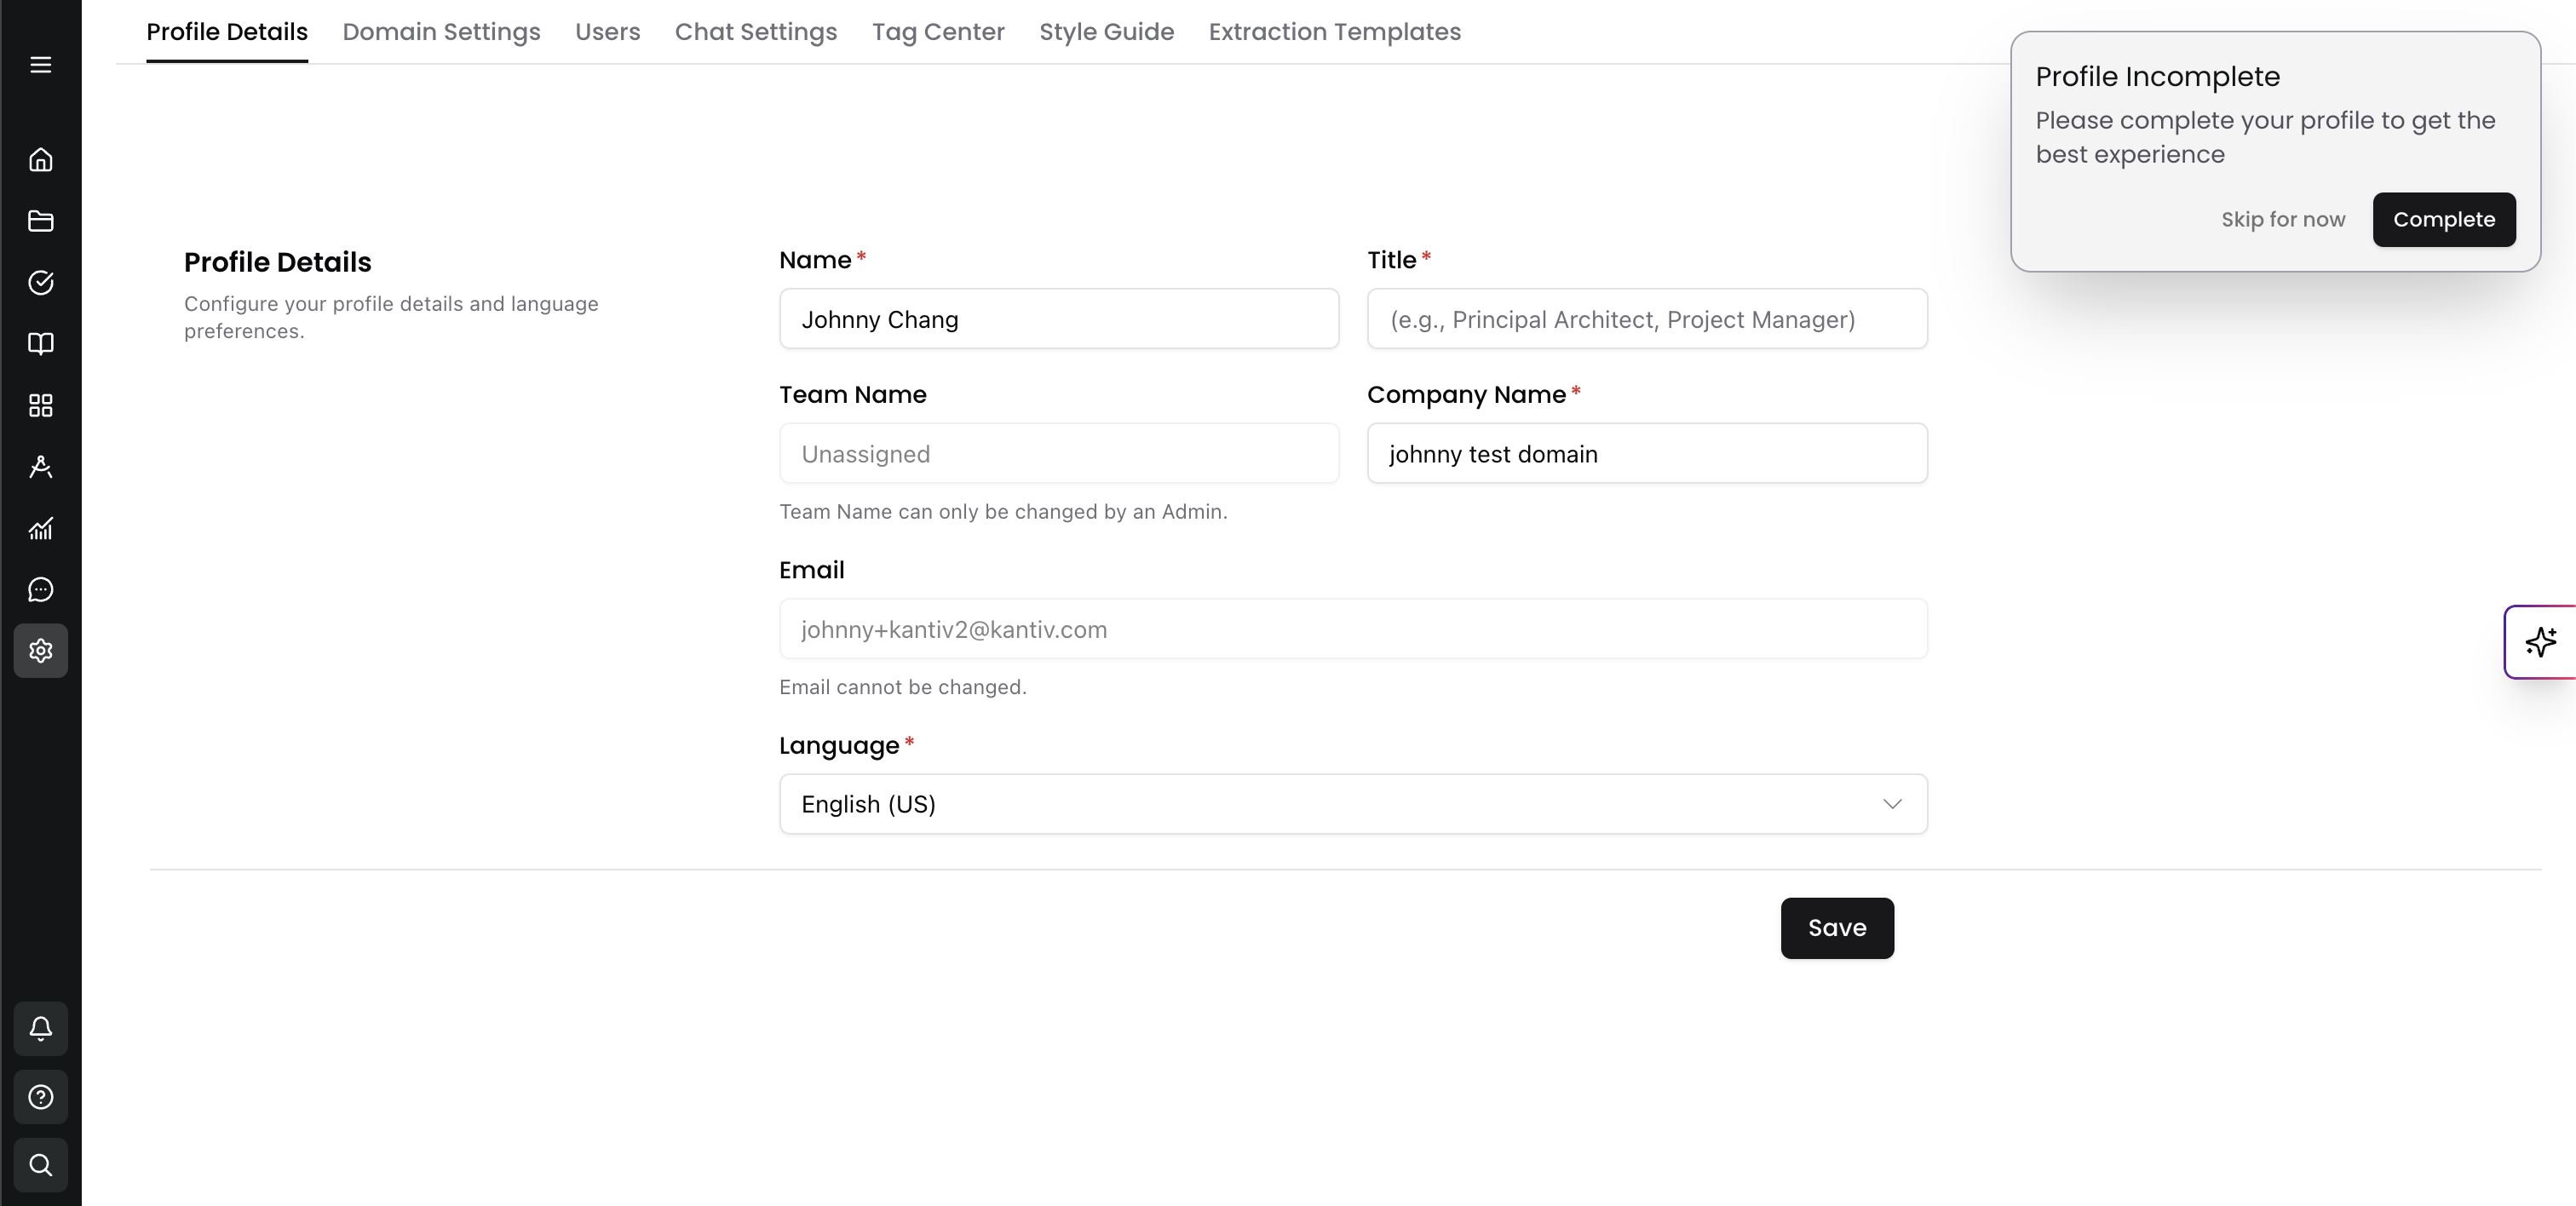Image resolution: width=2576 pixels, height=1206 pixels.
Task: Open the folder icon in the sidebar
Action: [40, 221]
